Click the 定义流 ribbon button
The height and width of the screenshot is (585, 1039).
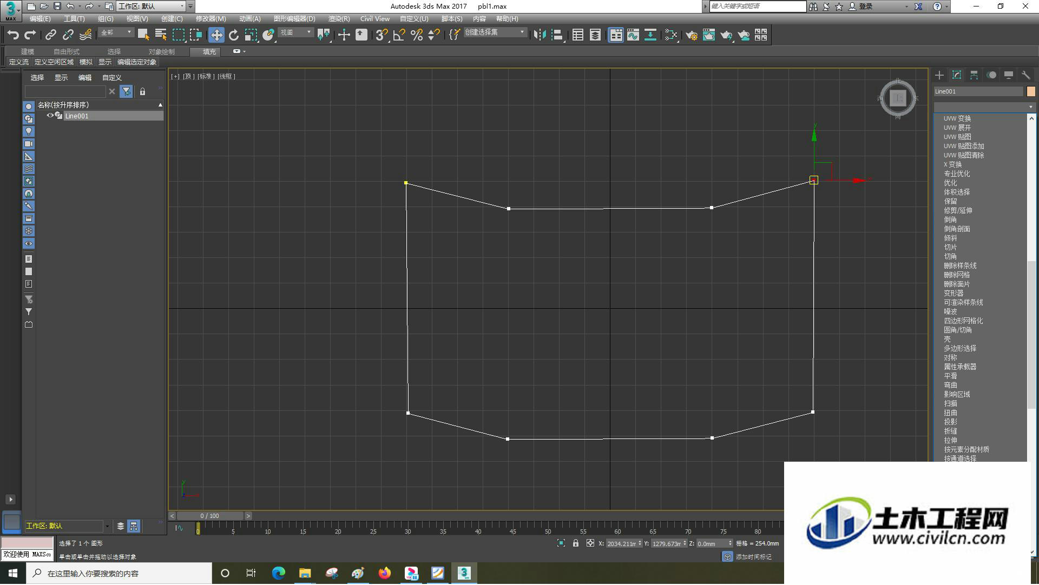point(19,62)
